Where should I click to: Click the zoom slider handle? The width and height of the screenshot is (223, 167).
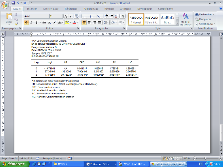[205, 158]
